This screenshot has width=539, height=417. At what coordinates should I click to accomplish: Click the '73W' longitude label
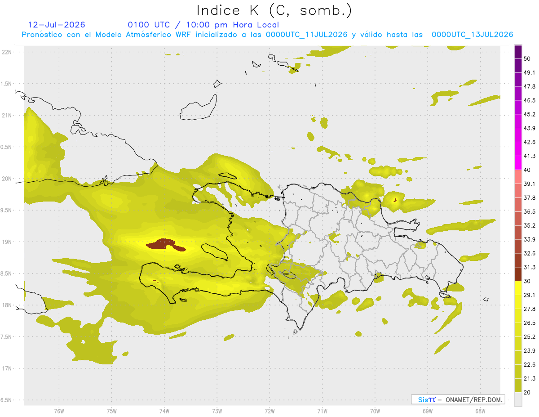tap(216, 411)
